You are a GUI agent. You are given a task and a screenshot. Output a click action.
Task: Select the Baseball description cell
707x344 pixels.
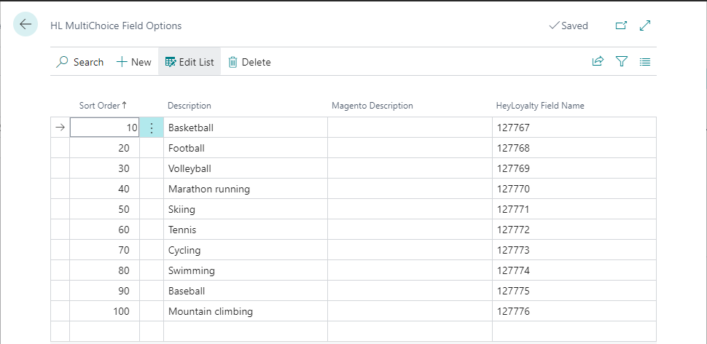click(x=246, y=291)
